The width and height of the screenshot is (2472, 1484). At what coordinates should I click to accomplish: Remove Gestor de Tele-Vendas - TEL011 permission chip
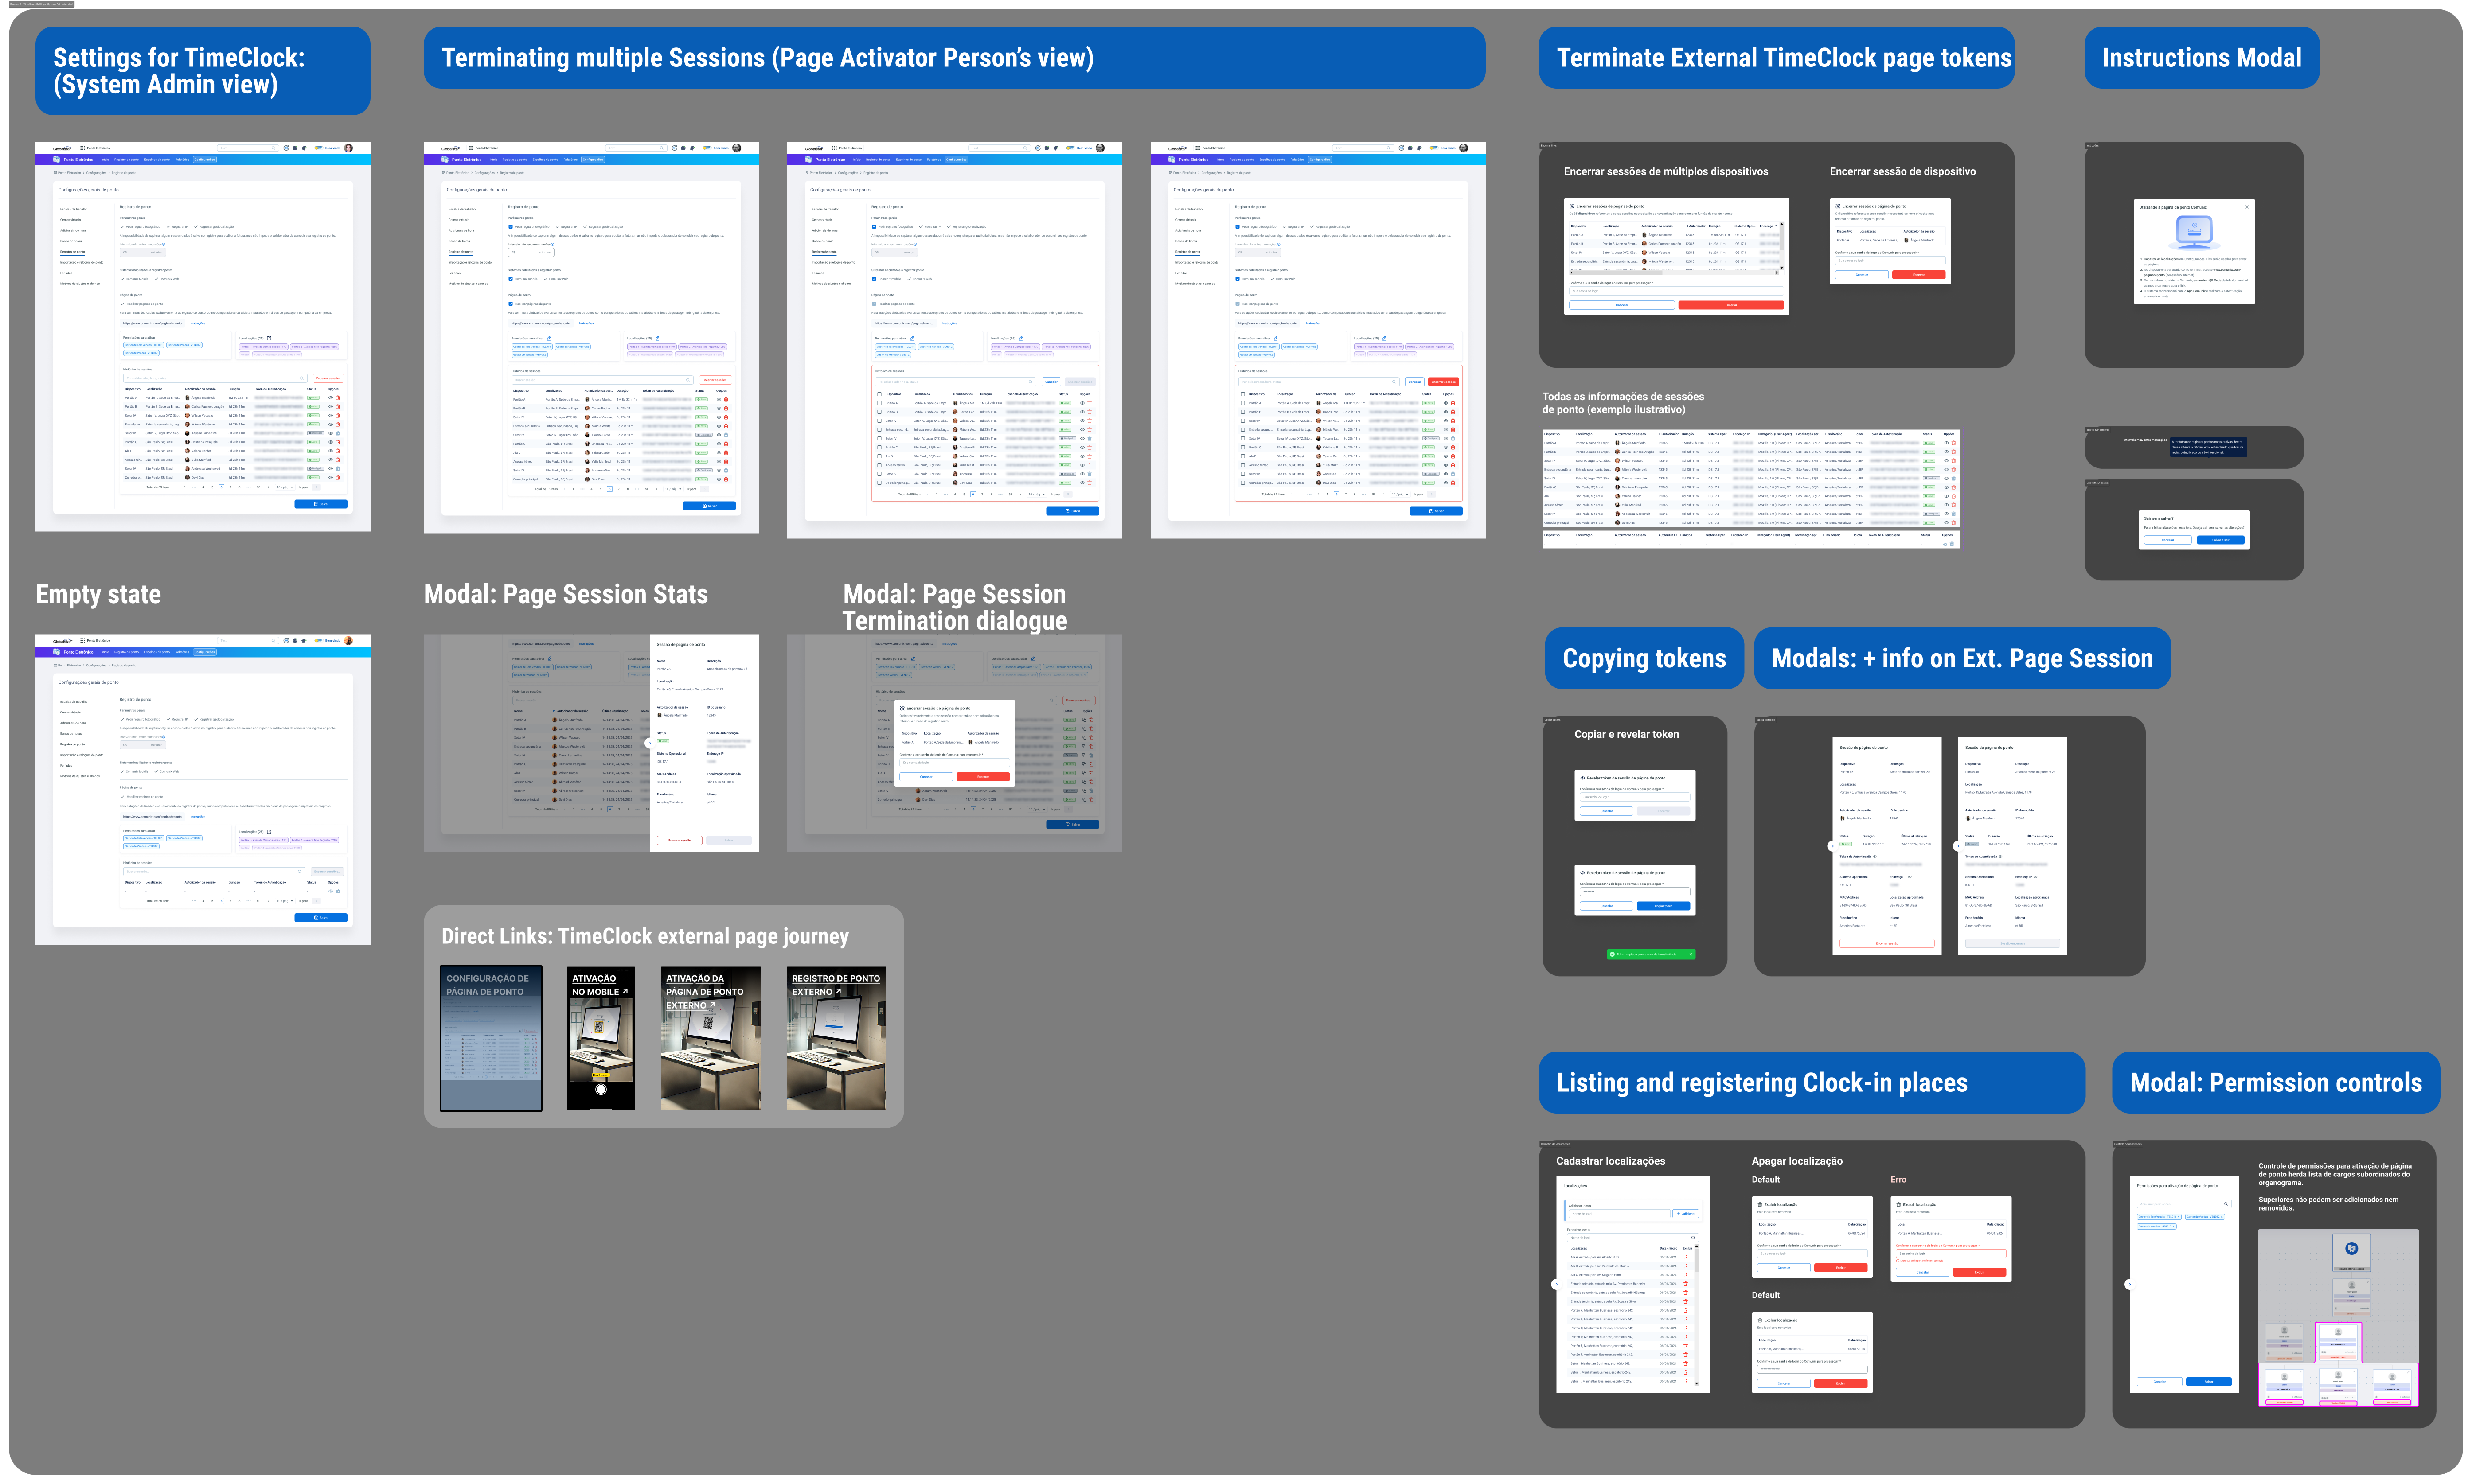2179,1217
